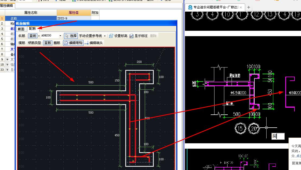Click the browser tab favicon

[190, 7]
